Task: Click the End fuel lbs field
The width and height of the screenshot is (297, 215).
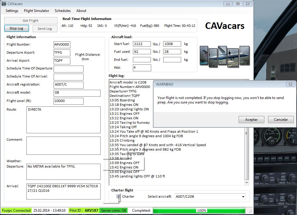Action: (x=142, y=60)
